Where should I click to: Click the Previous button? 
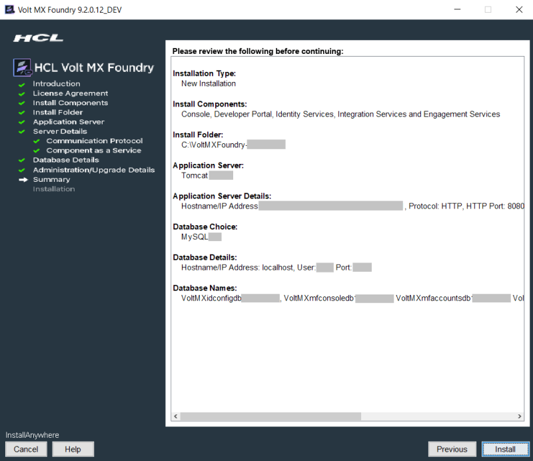[452, 449]
